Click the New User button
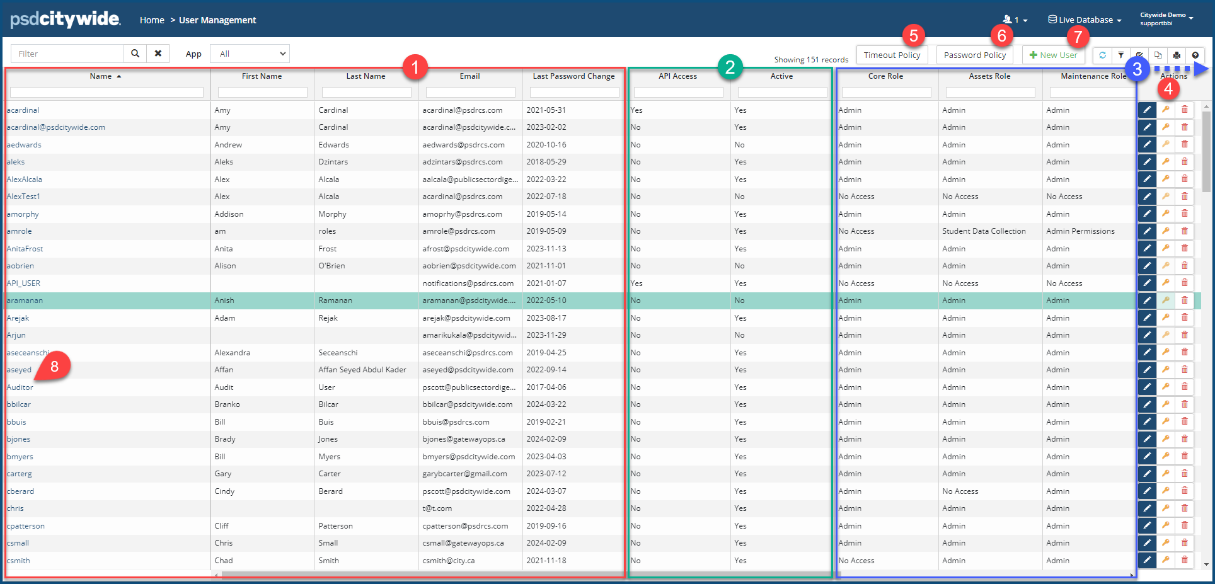1215x584 pixels. [1053, 55]
